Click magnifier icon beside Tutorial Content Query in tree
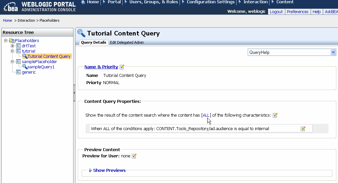This screenshot has width=338, height=183. 25,56
